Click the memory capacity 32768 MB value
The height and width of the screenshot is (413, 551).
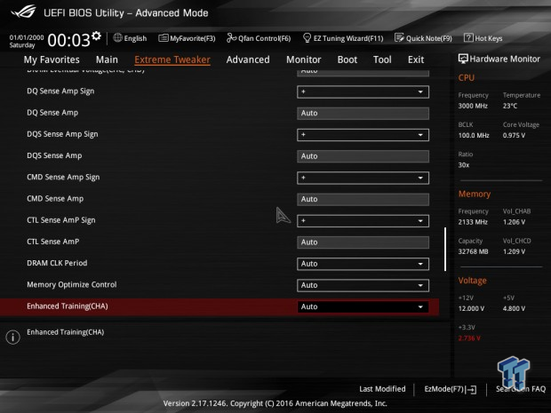(473, 252)
